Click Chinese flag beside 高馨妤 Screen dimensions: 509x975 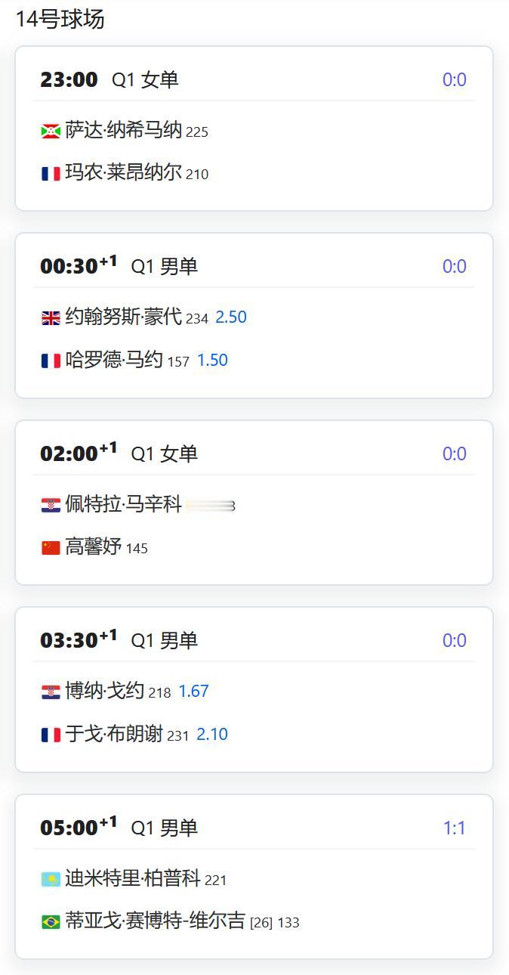point(51,548)
